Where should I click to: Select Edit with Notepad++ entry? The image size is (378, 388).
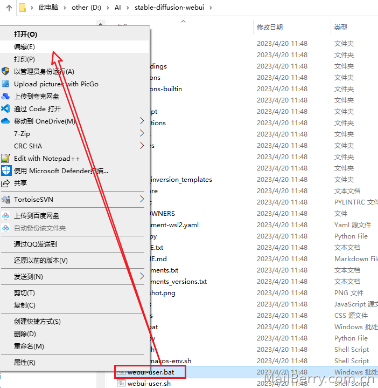coord(74,158)
